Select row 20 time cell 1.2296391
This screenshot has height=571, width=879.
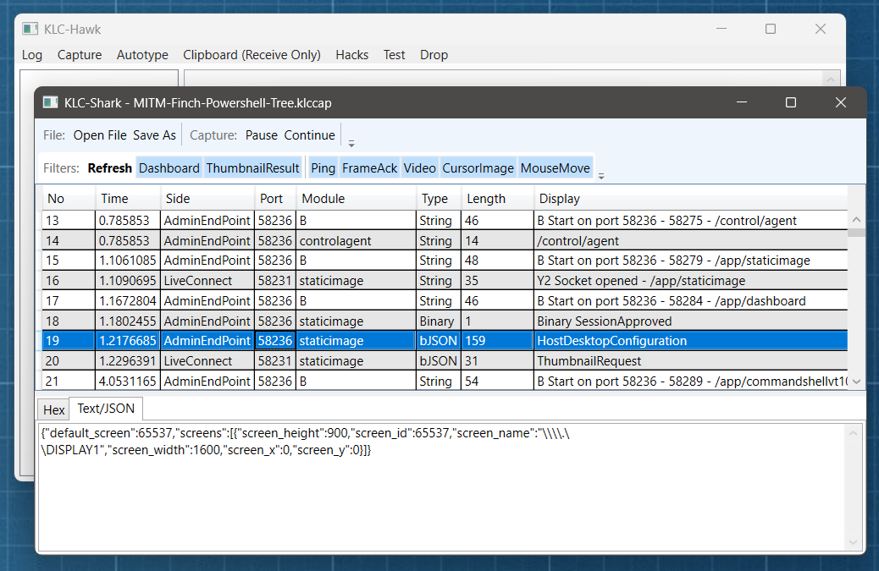click(128, 361)
